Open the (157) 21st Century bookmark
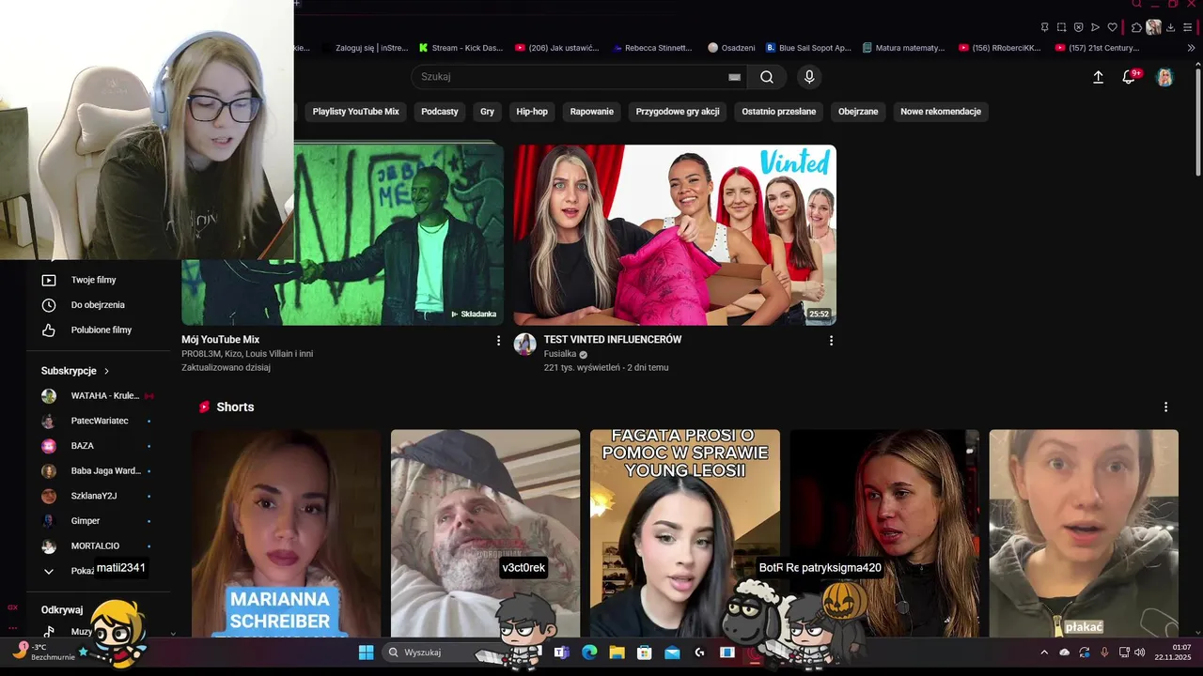 click(1097, 48)
